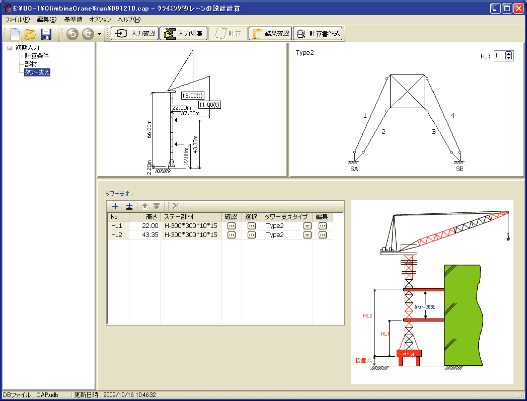Open the ヘルプ(H) menu
This screenshot has height=401, width=527.
click(x=129, y=20)
